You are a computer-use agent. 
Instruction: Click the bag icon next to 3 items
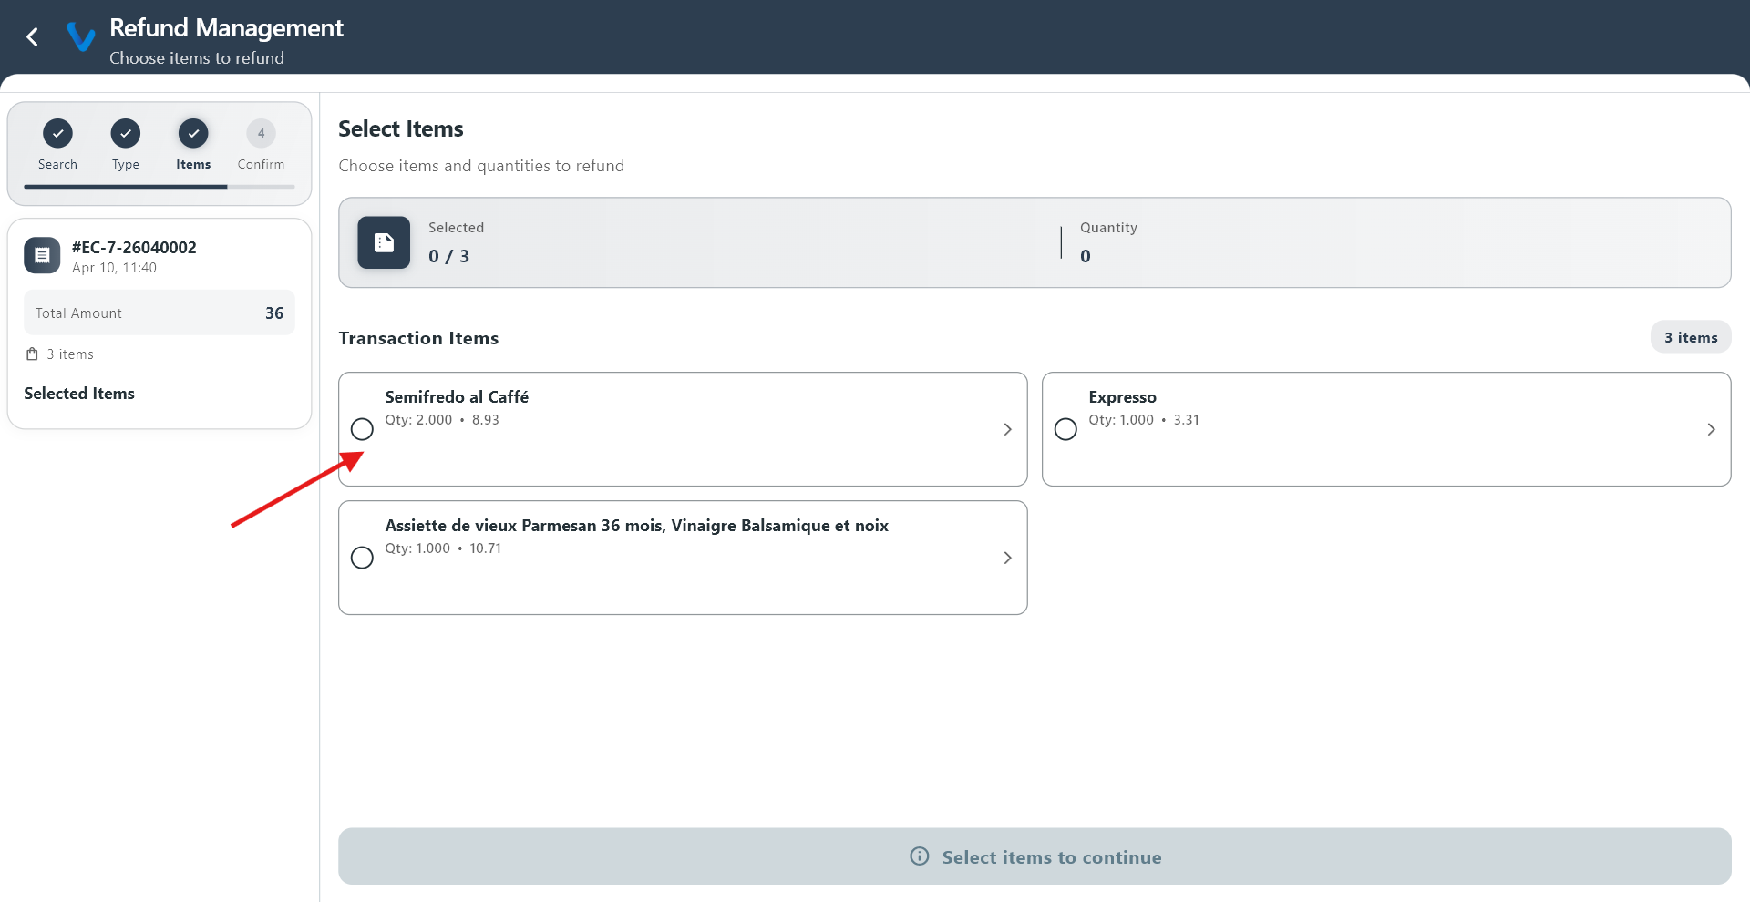pos(32,354)
